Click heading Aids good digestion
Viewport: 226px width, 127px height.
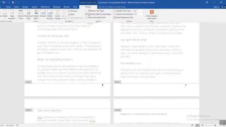(x=50, y=110)
